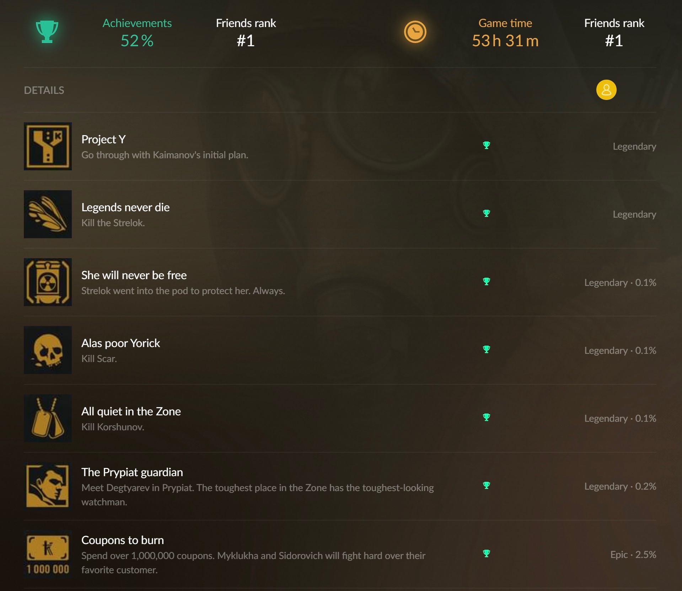
Task: Click the orange Game time clock icon
Action: click(x=415, y=32)
